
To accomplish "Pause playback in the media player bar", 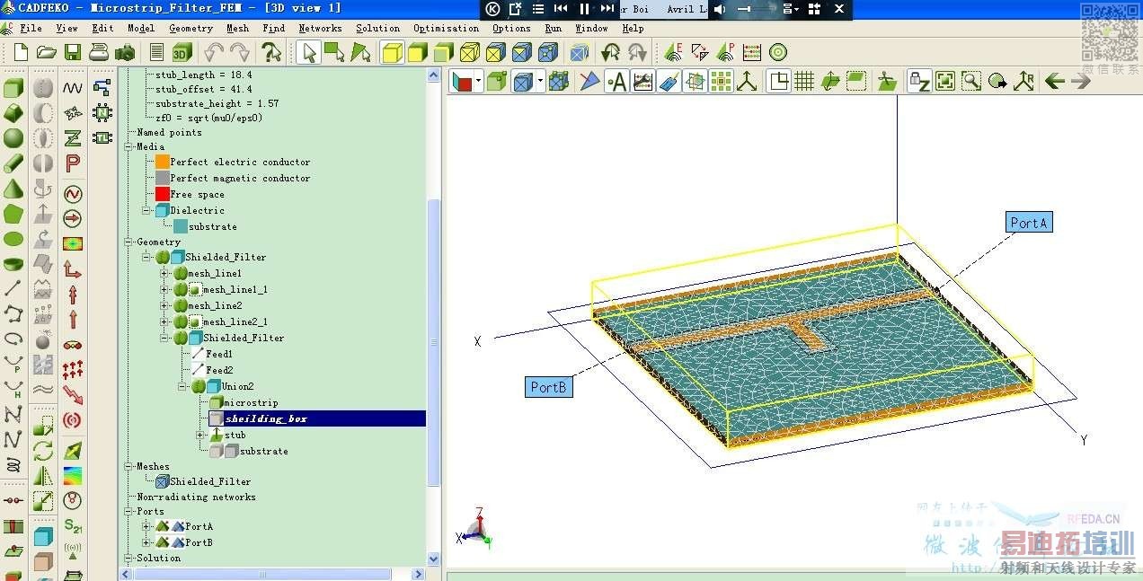I will point(584,9).
